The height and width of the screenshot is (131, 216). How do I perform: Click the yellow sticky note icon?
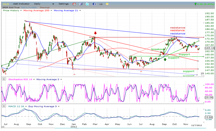click(x=107, y=4)
